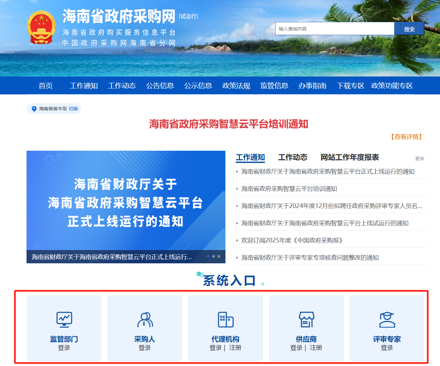Open 首页 in navigation bar
Screen dimensions: 440x366
coord(45,86)
